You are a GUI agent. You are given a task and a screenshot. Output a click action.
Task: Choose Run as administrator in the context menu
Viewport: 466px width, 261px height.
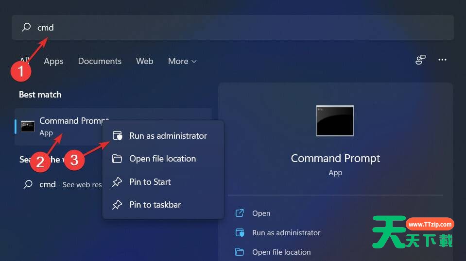coord(168,136)
